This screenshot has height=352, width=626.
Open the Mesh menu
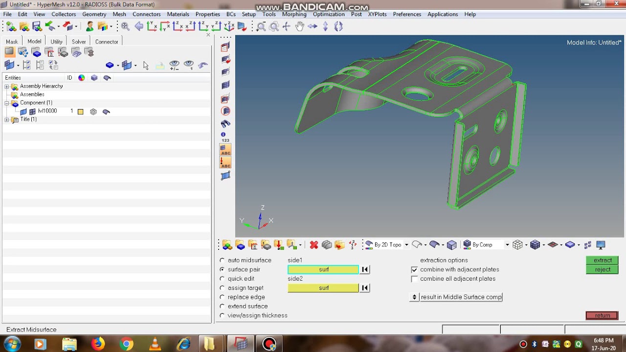(119, 14)
